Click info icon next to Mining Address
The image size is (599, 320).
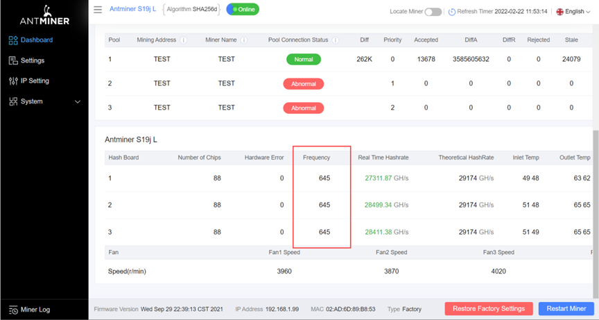184,40
